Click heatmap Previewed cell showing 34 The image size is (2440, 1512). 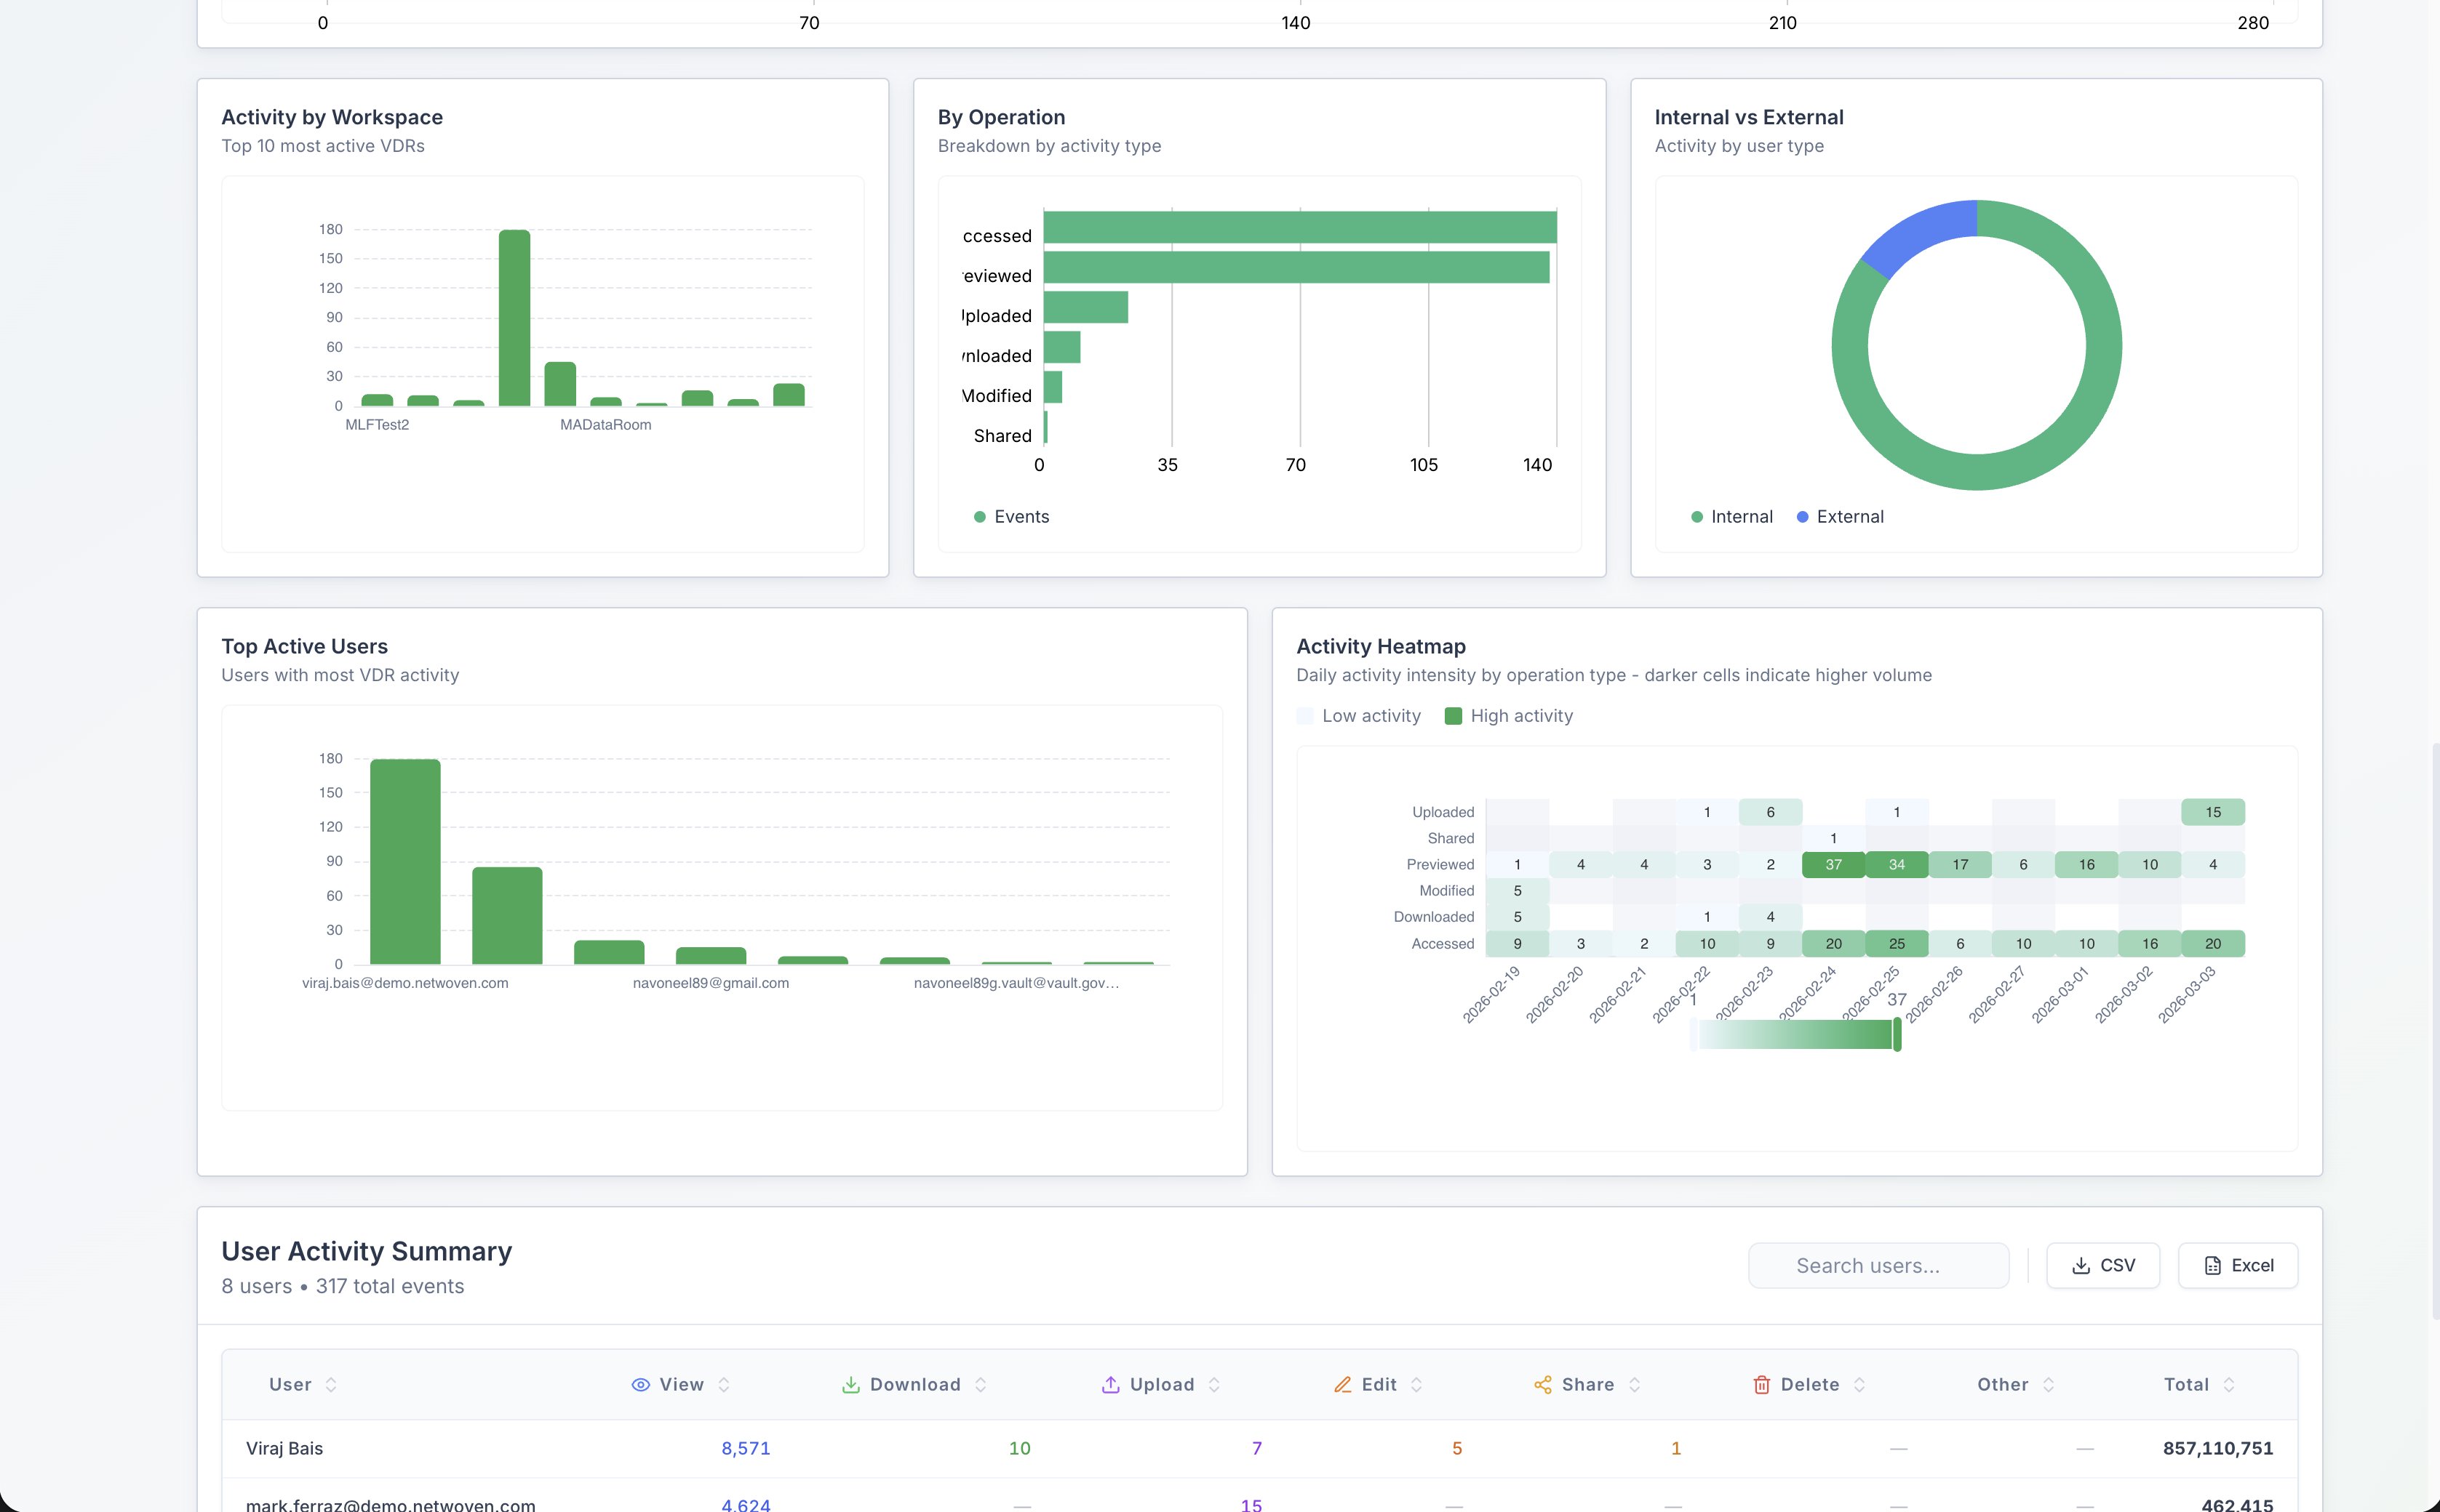click(x=1897, y=864)
